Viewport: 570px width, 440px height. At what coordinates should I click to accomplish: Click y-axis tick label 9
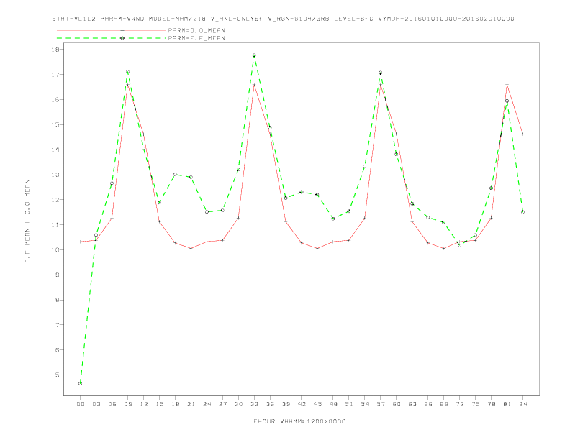coord(59,275)
